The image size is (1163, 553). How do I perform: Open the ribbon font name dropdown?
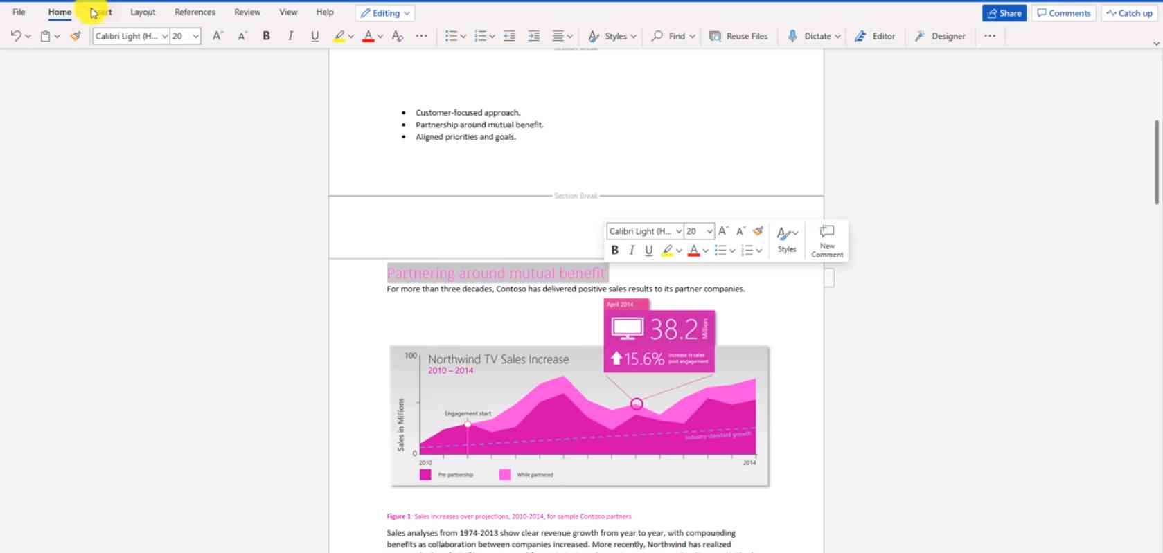165,36
